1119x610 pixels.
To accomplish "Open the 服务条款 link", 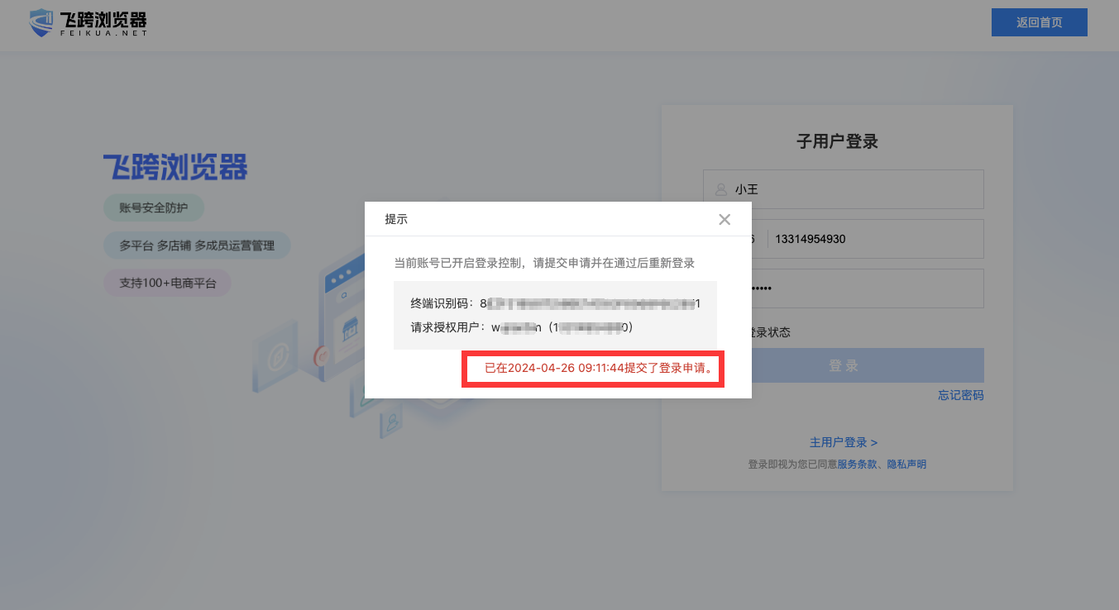I will (x=857, y=465).
